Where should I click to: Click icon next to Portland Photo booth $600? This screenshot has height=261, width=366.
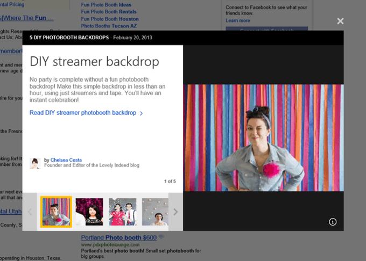point(161,237)
